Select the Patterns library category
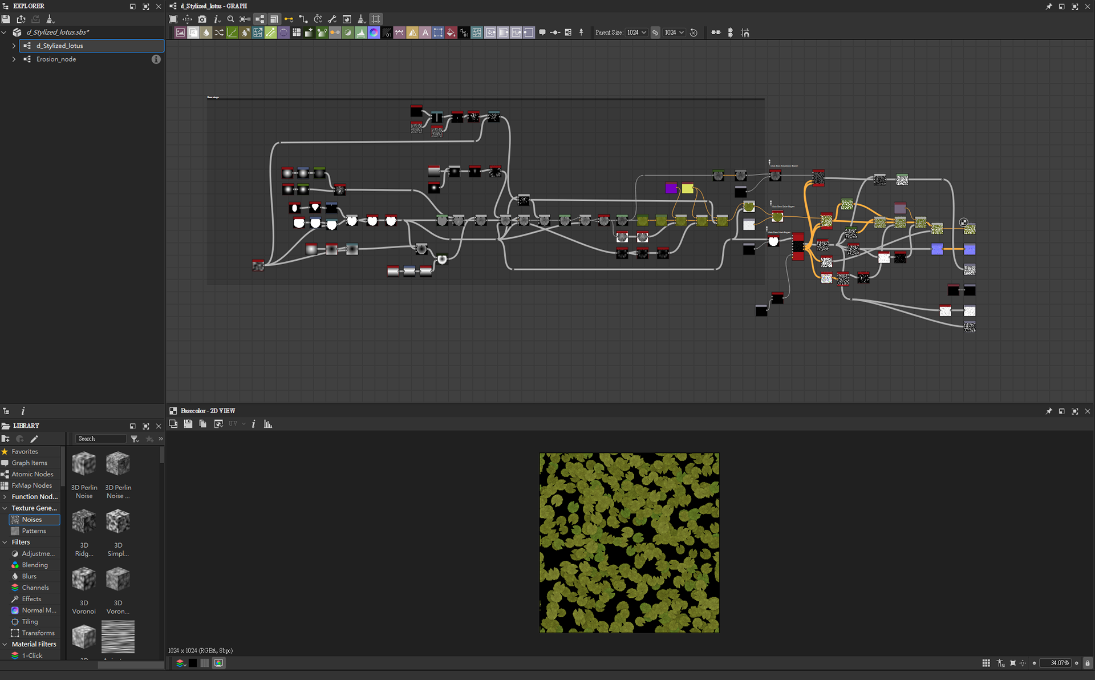The height and width of the screenshot is (680, 1095). (34, 531)
